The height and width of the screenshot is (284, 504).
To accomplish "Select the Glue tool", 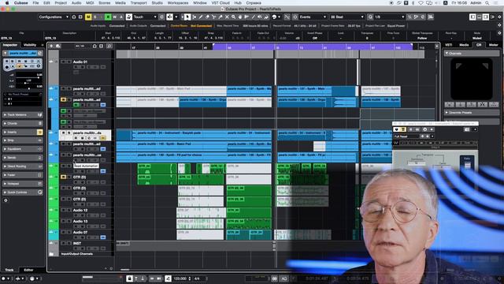I will point(220,17).
